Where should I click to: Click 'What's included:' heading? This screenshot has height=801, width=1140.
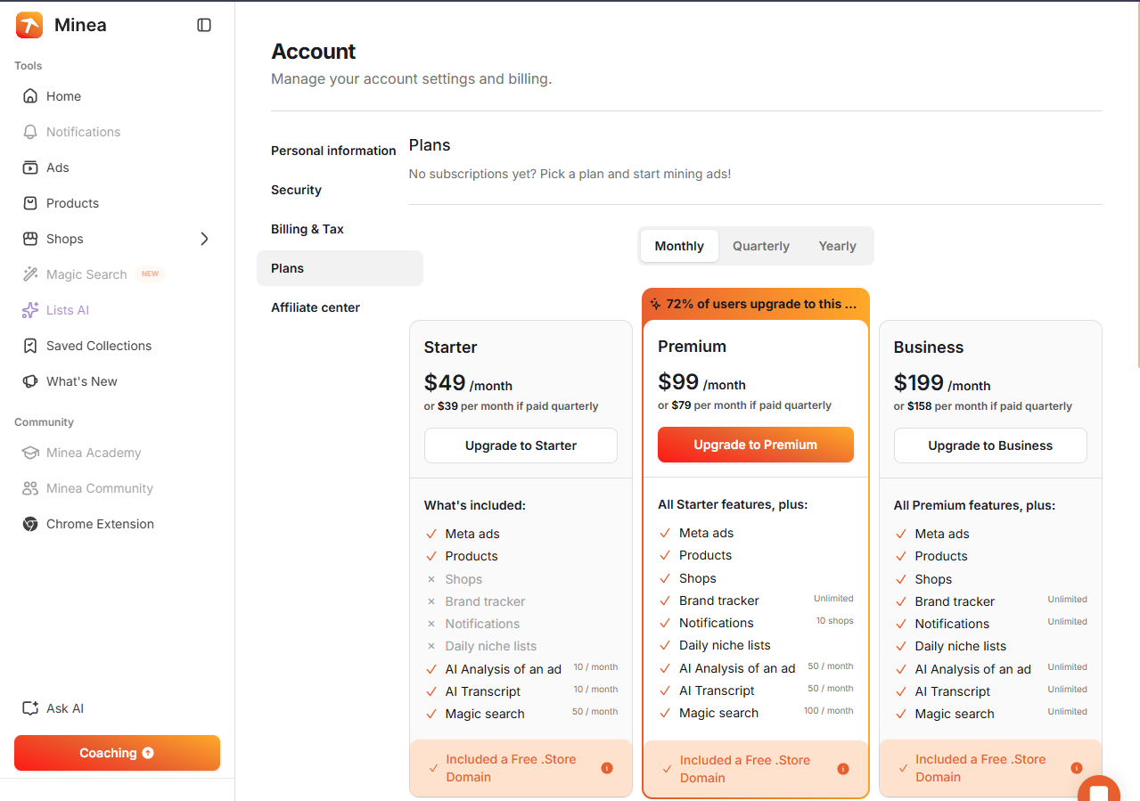point(475,505)
